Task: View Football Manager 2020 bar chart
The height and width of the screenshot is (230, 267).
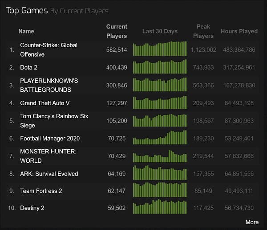Action: (x=160, y=138)
